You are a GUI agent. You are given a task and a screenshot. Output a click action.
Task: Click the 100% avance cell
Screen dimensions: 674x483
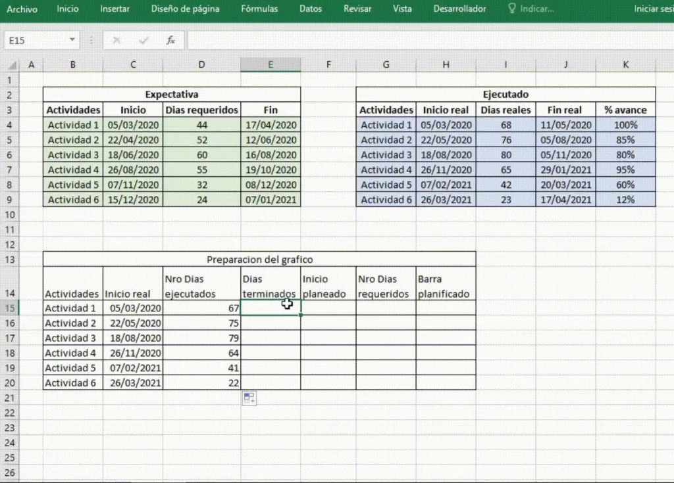[625, 125]
